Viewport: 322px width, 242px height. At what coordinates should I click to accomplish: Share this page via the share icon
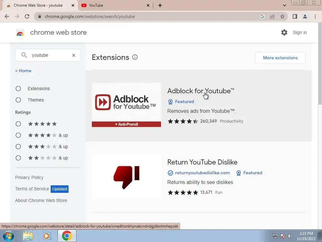[x=272, y=16]
